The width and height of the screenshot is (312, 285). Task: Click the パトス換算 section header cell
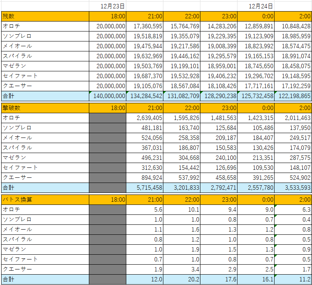(45, 200)
